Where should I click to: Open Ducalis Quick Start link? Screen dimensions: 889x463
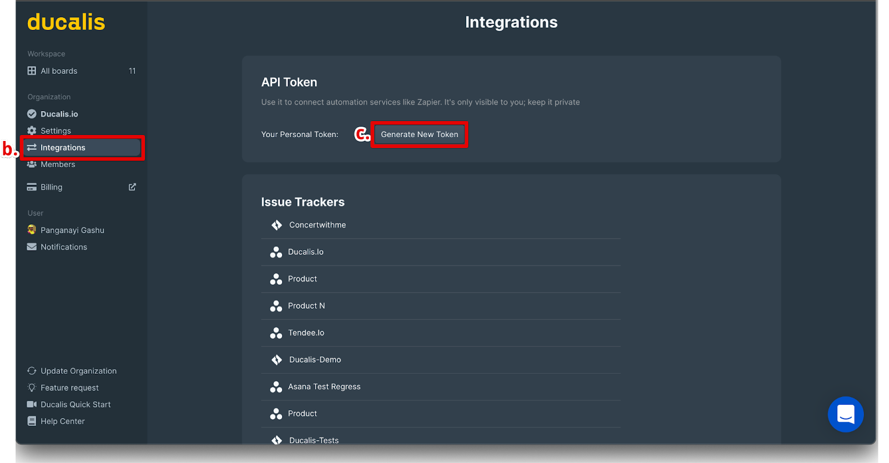click(x=76, y=405)
